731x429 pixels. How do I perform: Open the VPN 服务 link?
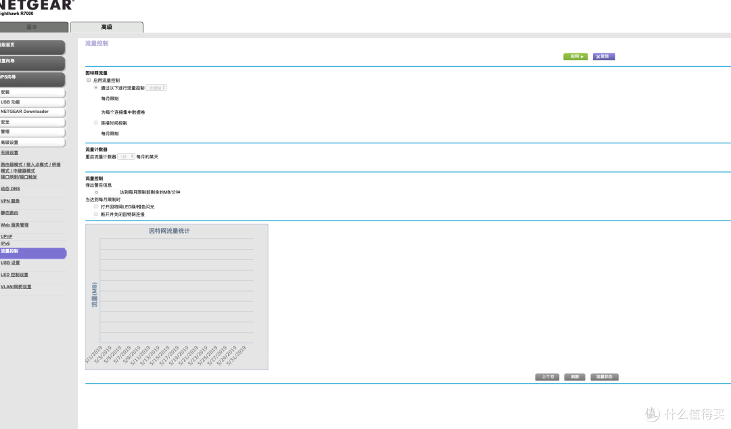tap(9, 201)
